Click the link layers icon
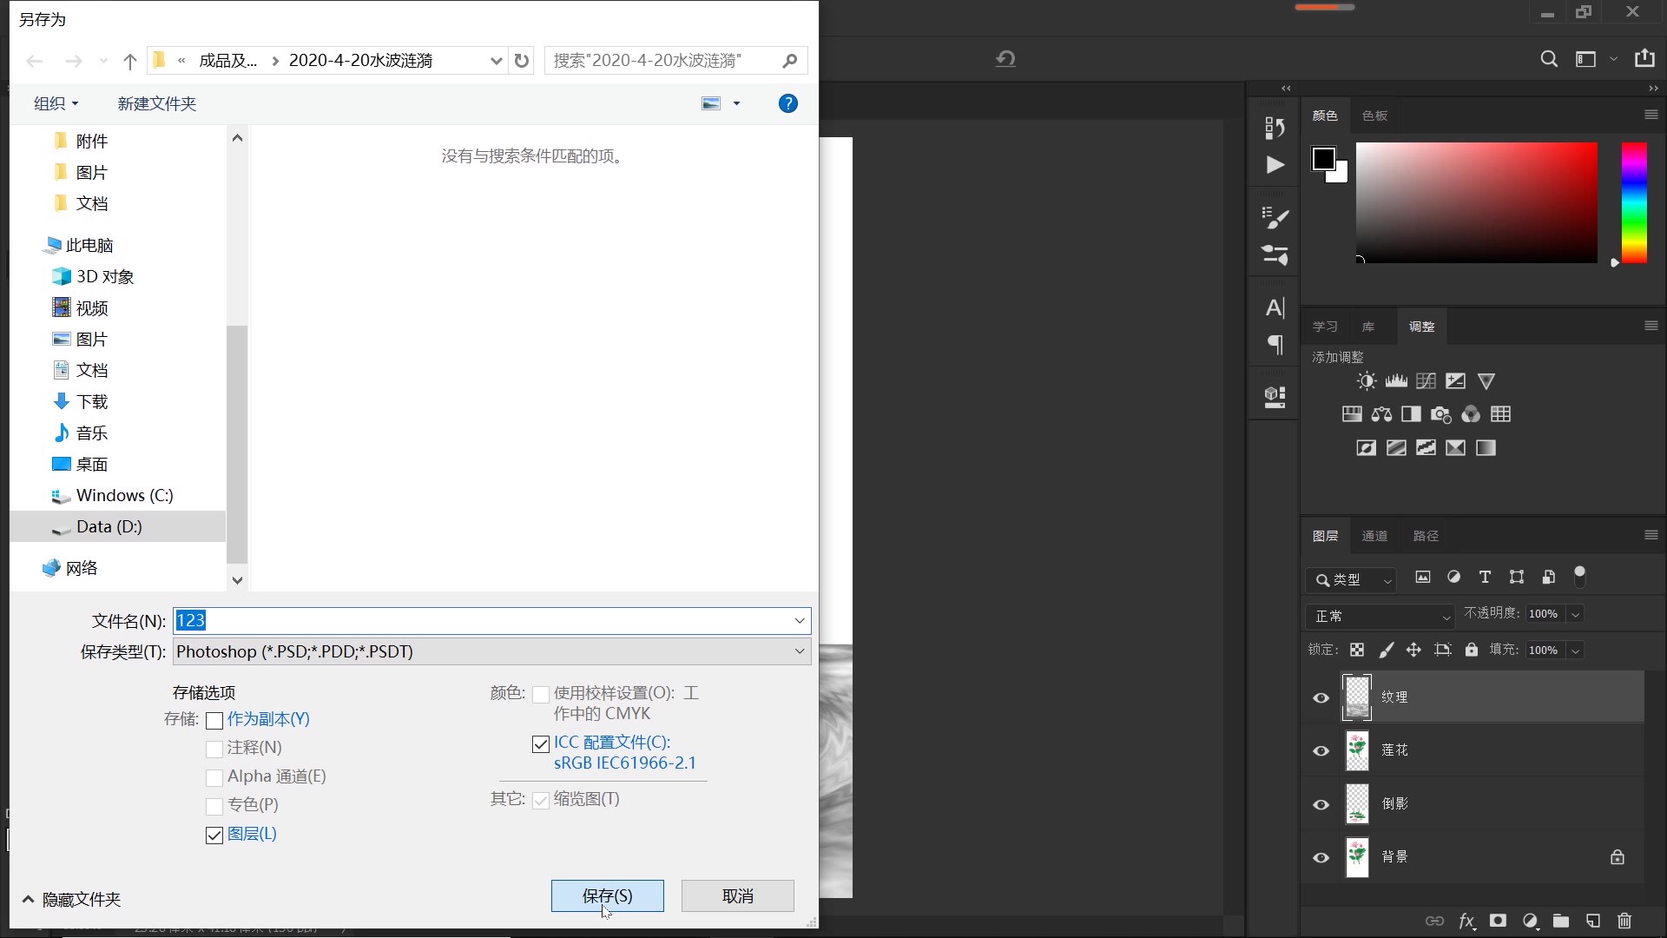1667x938 pixels. [1436, 921]
